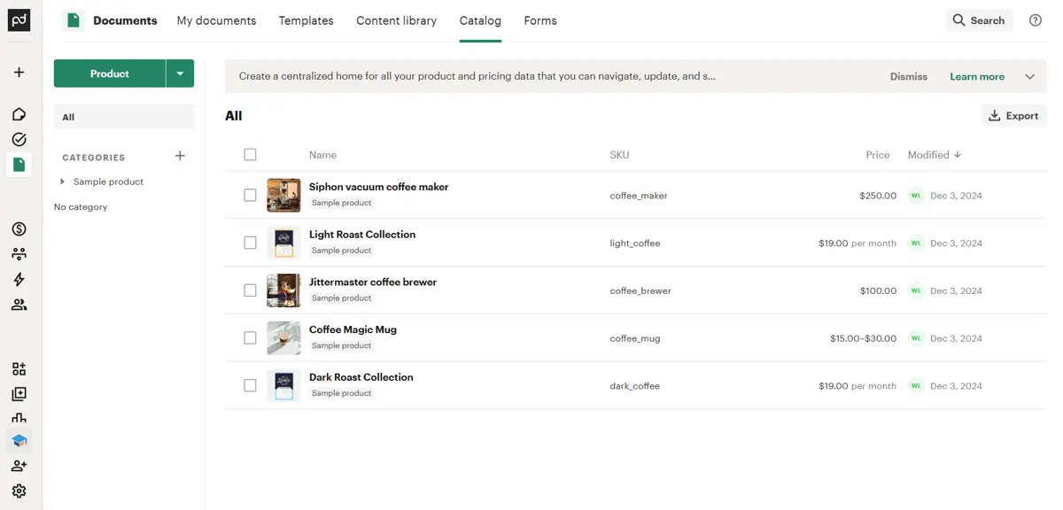Switch to Content library tab
The image size is (1063, 510).
tap(396, 20)
